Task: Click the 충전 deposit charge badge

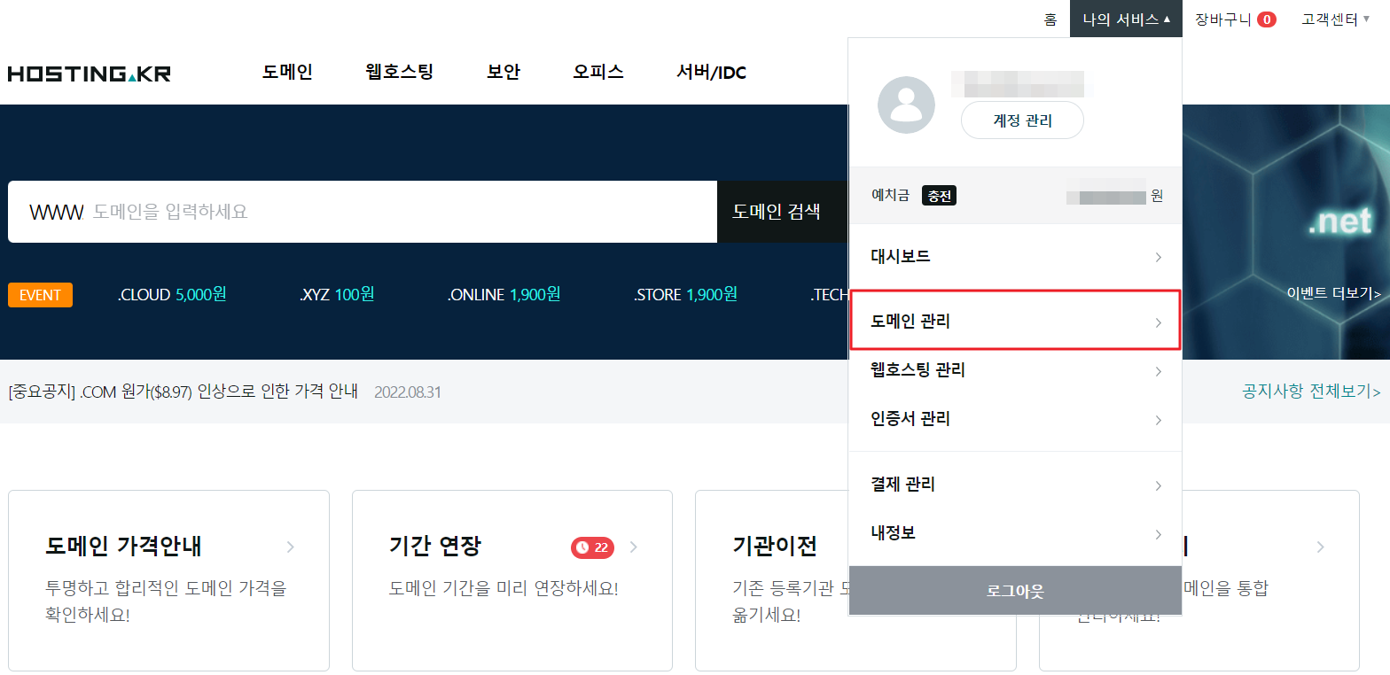Action: 939,196
